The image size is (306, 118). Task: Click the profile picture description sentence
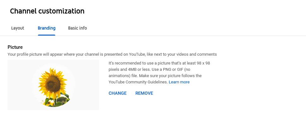coord(112,54)
